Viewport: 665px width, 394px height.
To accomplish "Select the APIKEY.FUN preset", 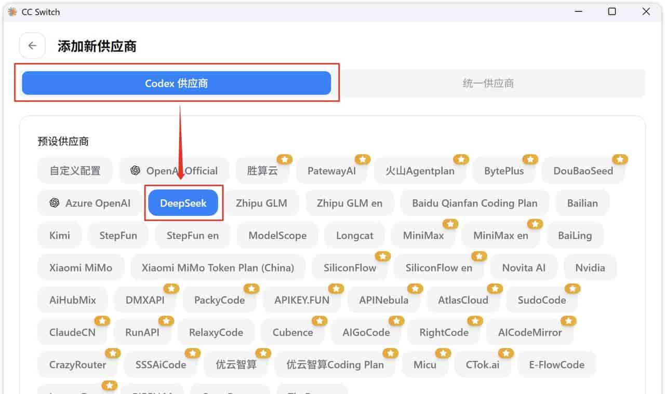I will pos(302,300).
